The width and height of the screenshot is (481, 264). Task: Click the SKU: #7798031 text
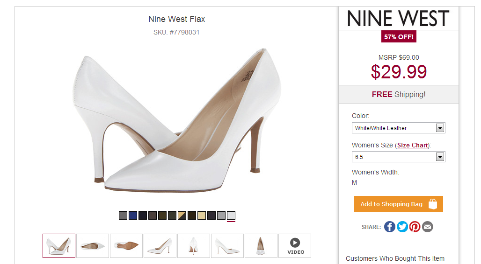coord(176,33)
